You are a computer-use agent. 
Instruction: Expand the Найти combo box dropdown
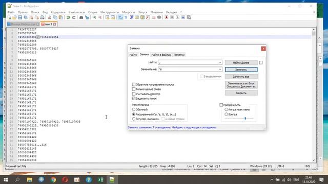click(220, 62)
